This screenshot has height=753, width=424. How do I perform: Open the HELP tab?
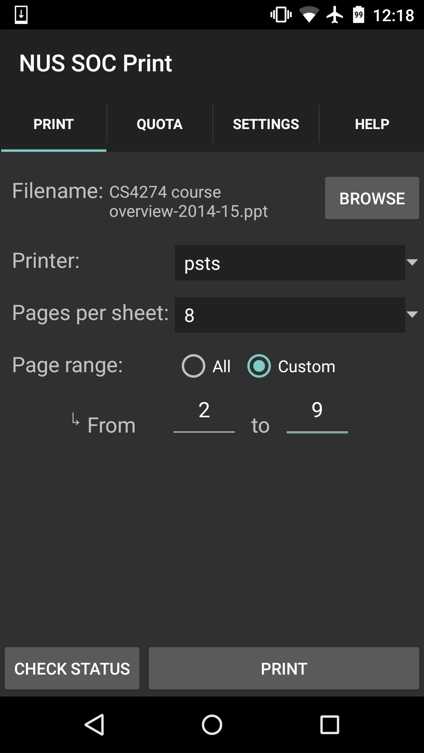[372, 124]
